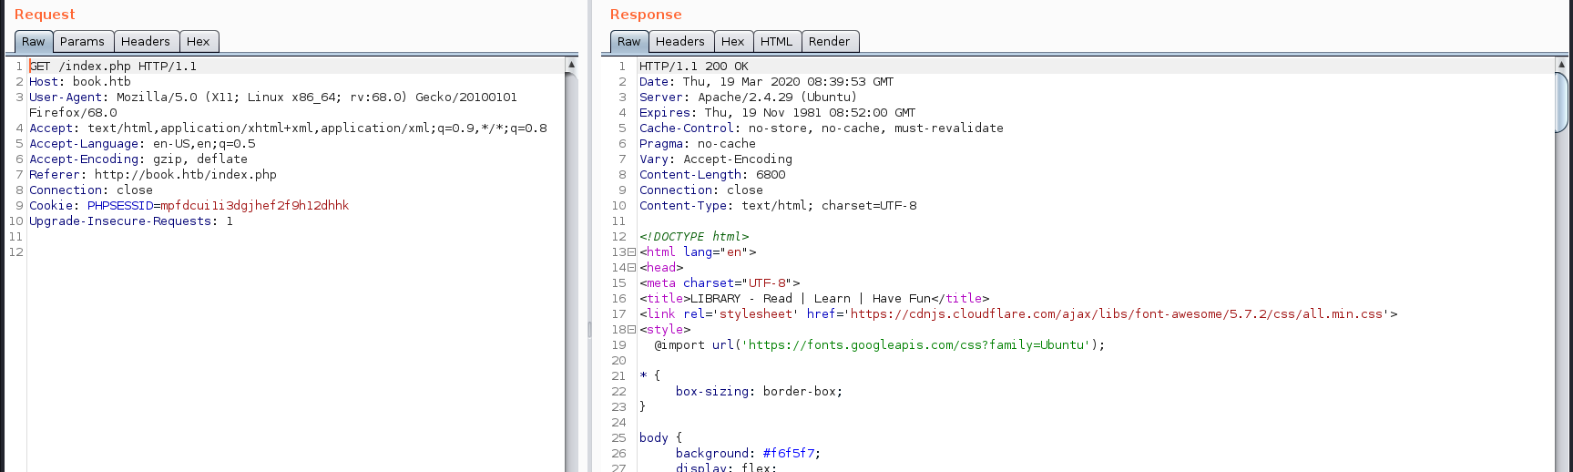Viewport: 1573px width, 472px height.
Task: Open the Response Render tab
Action: [x=829, y=42]
